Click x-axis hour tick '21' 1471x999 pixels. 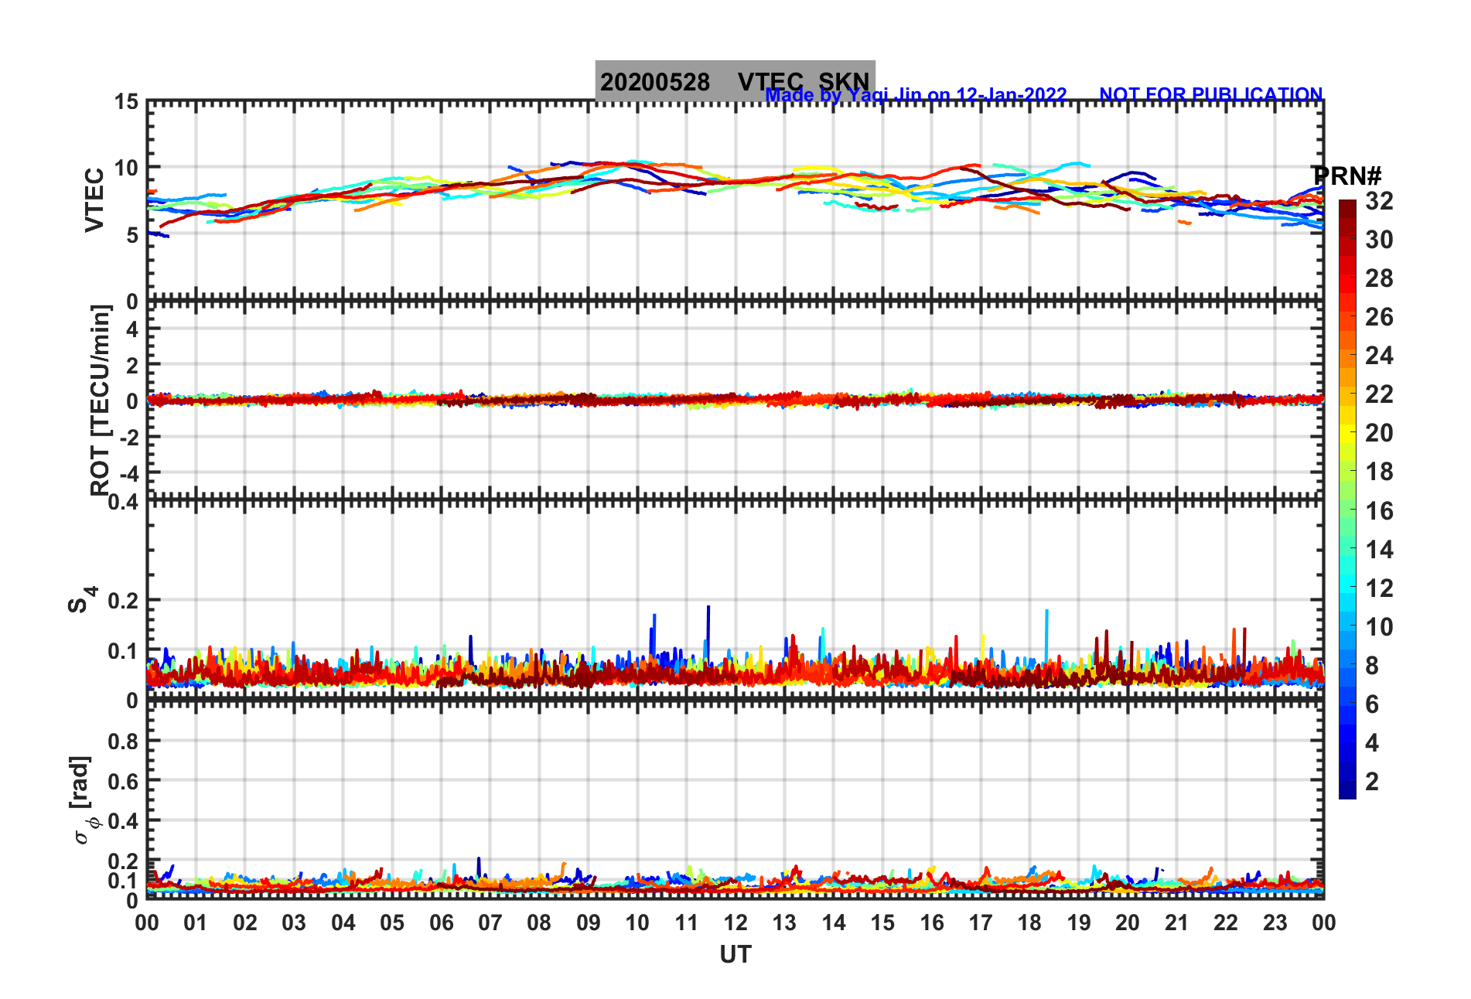point(1176,922)
